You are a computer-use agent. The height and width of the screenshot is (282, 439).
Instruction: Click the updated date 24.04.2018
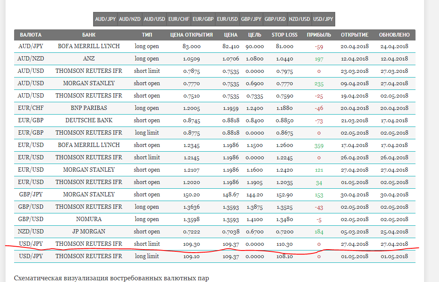394,46
